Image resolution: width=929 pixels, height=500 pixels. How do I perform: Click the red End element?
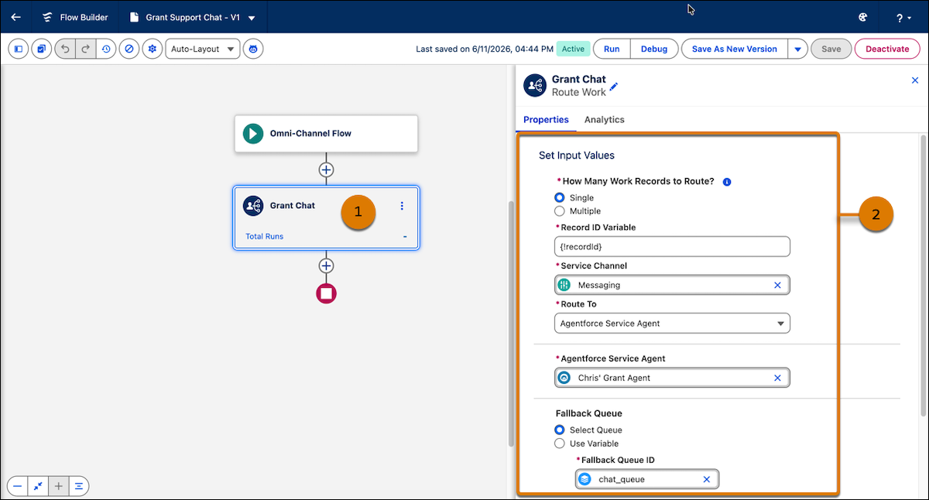[327, 293]
